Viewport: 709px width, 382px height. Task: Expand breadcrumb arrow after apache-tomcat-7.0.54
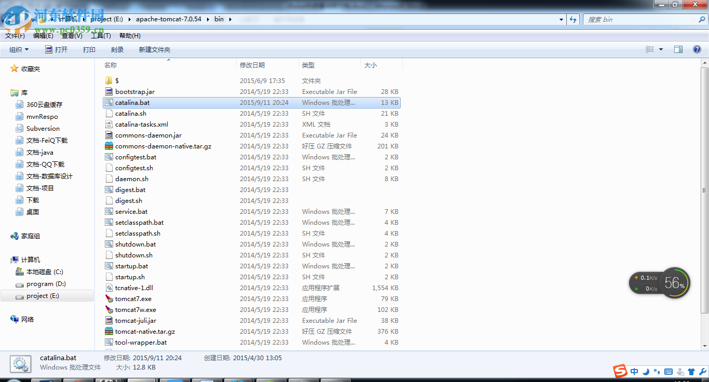[x=208, y=19]
